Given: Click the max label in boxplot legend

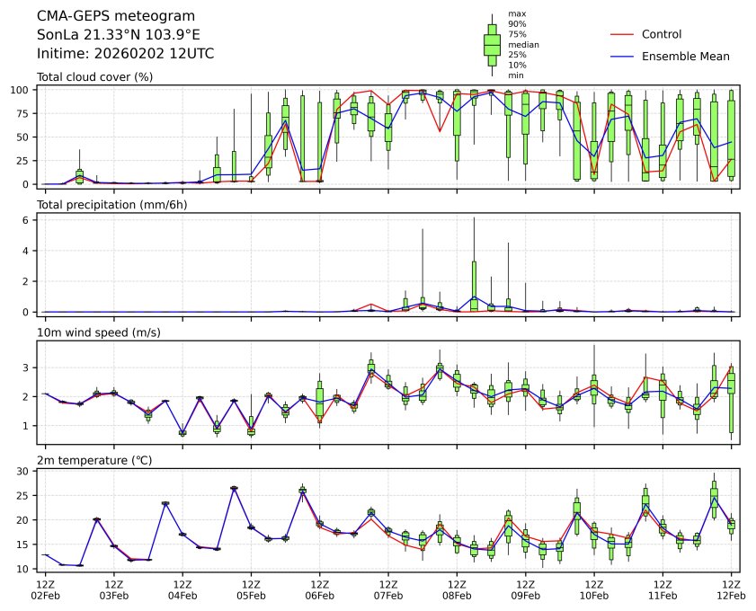Looking at the screenshot, I should click(516, 13).
